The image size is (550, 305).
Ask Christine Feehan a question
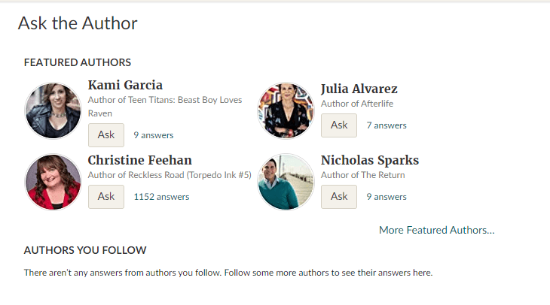click(x=106, y=197)
